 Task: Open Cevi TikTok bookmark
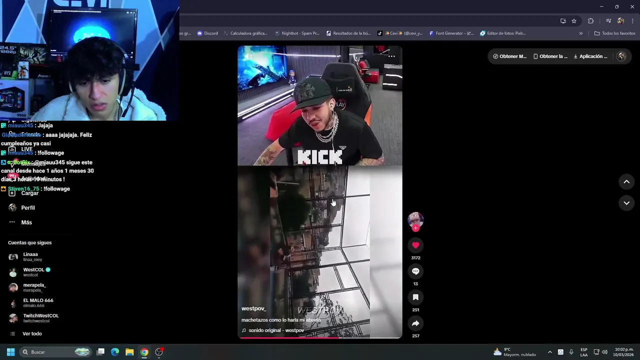coord(400,33)
